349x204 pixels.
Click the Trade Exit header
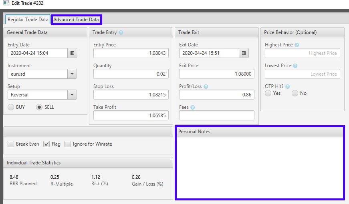click(216, 32)
